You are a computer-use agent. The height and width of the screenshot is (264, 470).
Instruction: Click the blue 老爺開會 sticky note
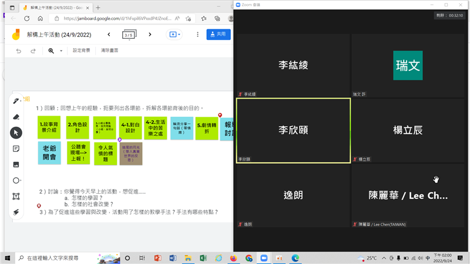(49, 153)
